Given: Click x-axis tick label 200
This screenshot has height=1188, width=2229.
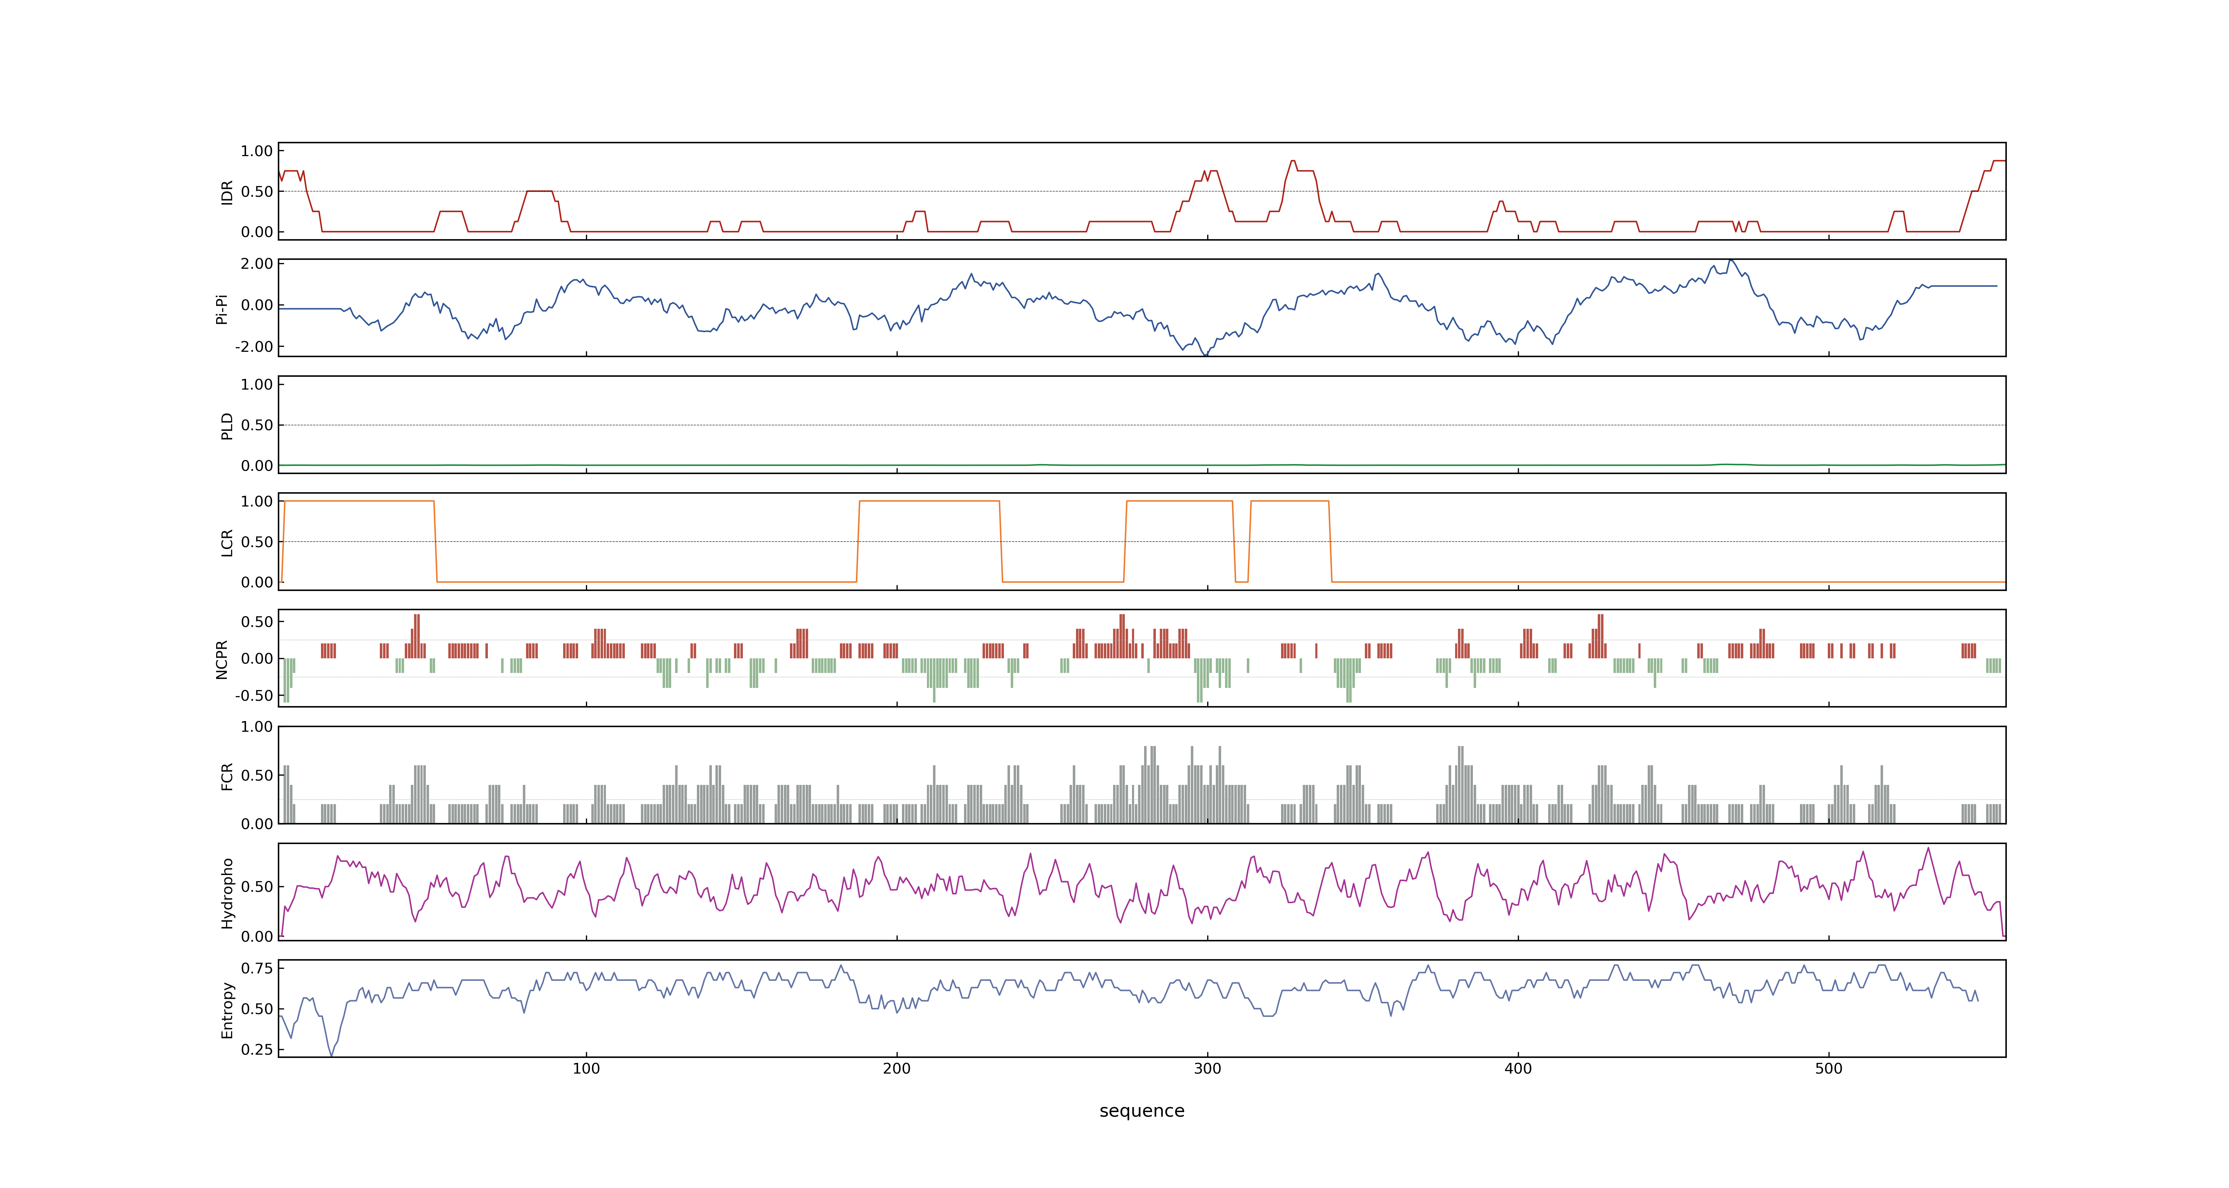Looking at the screenshot, I should coord(897,1069).
